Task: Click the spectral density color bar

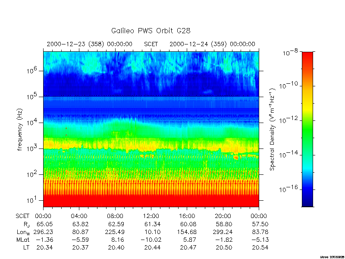Action: (307, 129)
